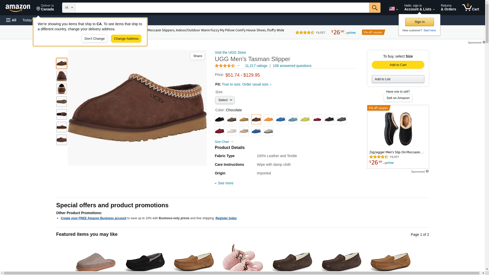Select the orange color swatch
Image resolution: width=489 pixels, height=275 pixels.
[268, 119]
